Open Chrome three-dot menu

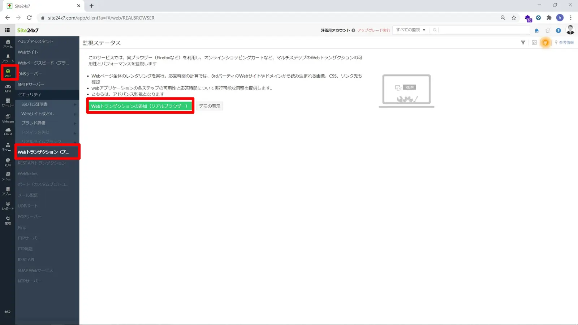click(x=571, y=18)
